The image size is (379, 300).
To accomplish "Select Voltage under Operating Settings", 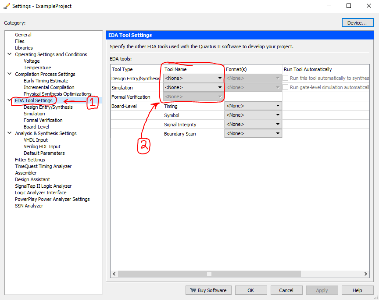I will (x=32, y=61).
